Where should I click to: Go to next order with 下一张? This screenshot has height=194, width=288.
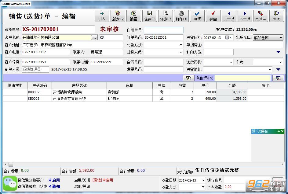click(x=245, y=16)
